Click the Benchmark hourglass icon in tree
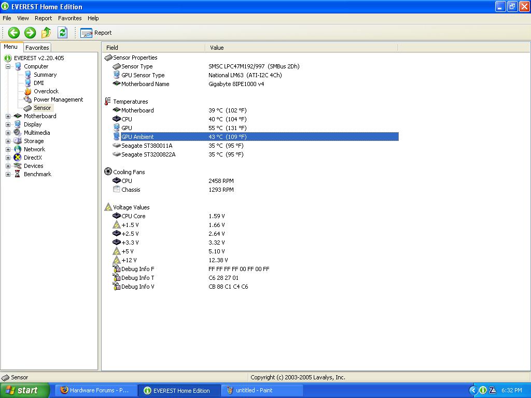 point(17,174)
